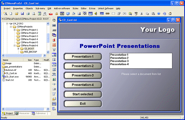Click the red TRY toolbar icon
This screenshot has height=120, width=185.
coord(51,14)
